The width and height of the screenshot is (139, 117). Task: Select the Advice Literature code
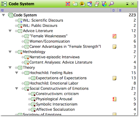tap(38, 31)
